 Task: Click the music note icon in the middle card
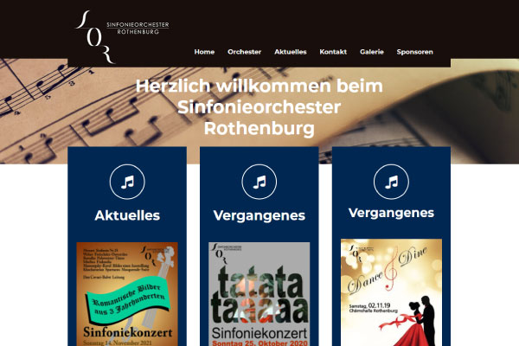[x=259, y=182]
